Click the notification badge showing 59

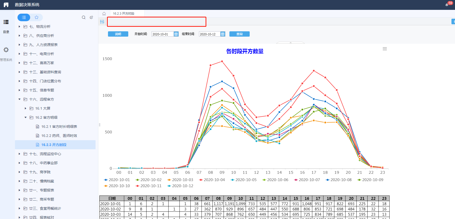coord(450,3)
